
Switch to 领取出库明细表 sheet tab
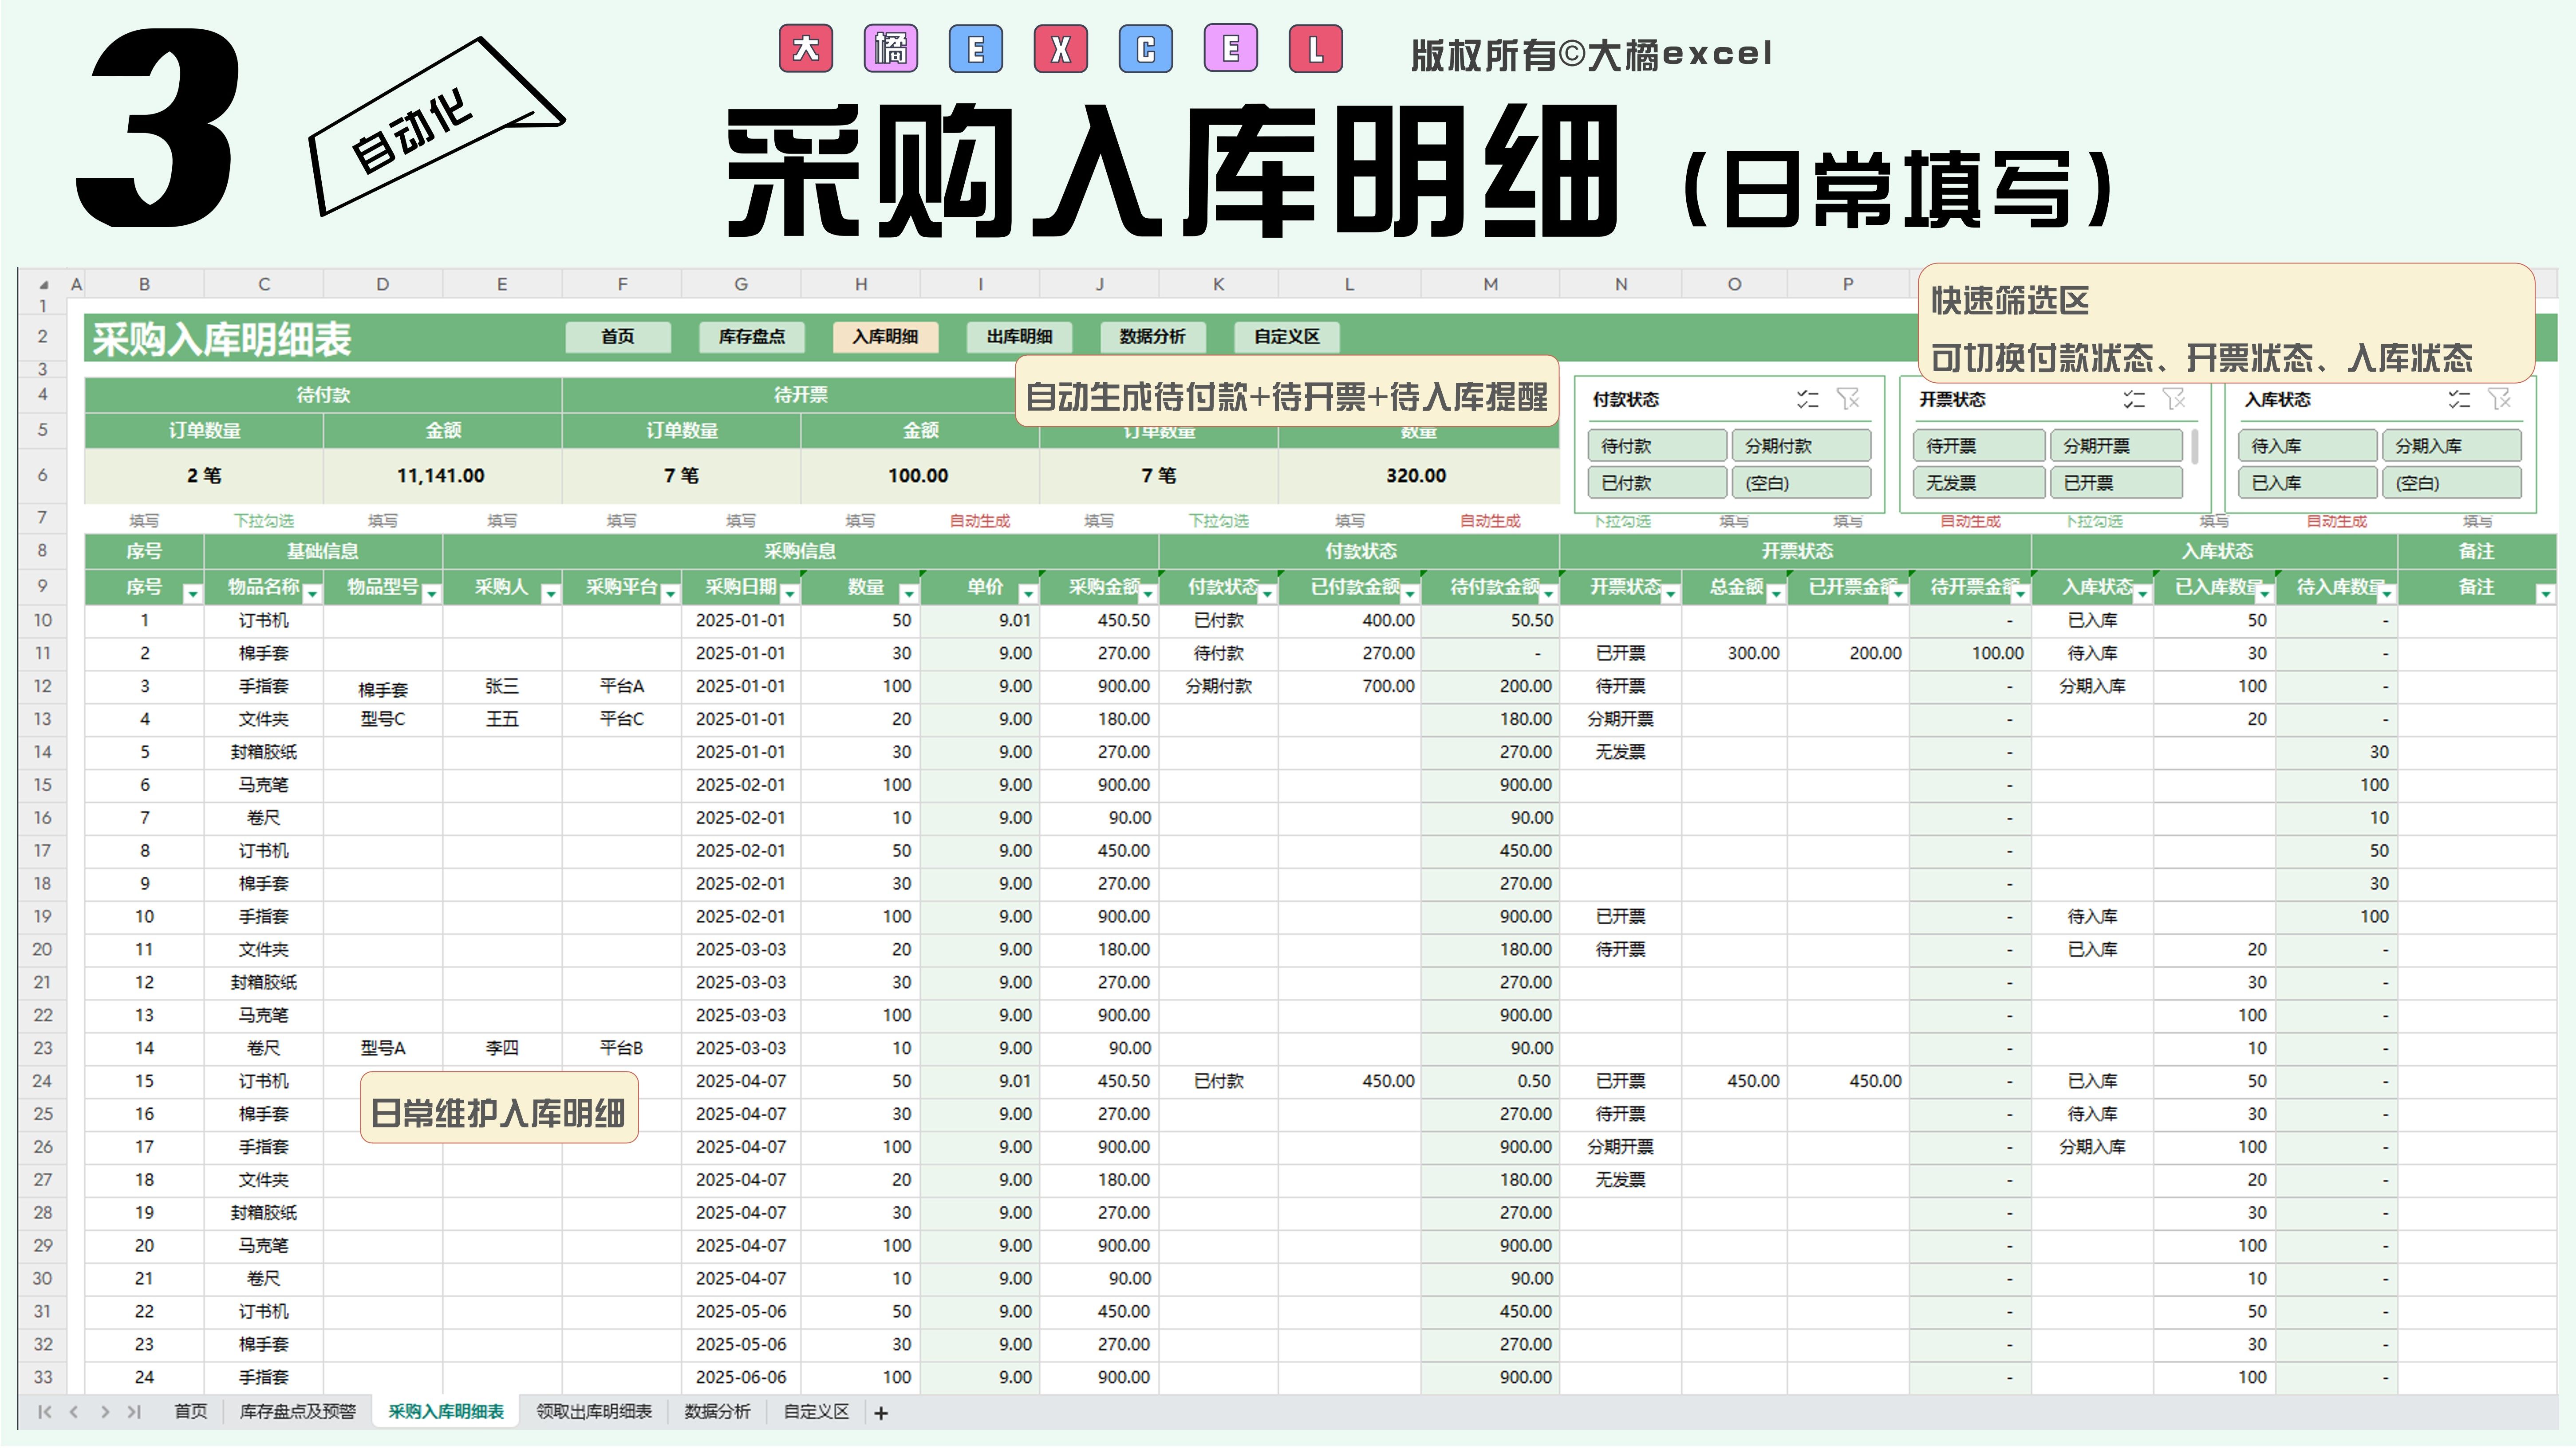coord(594,1412)
